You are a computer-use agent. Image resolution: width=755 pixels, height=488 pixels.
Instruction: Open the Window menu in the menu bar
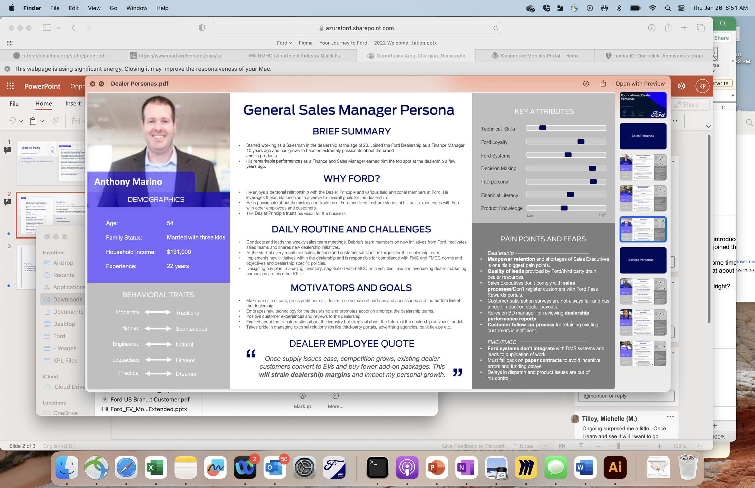coord(137,8)
